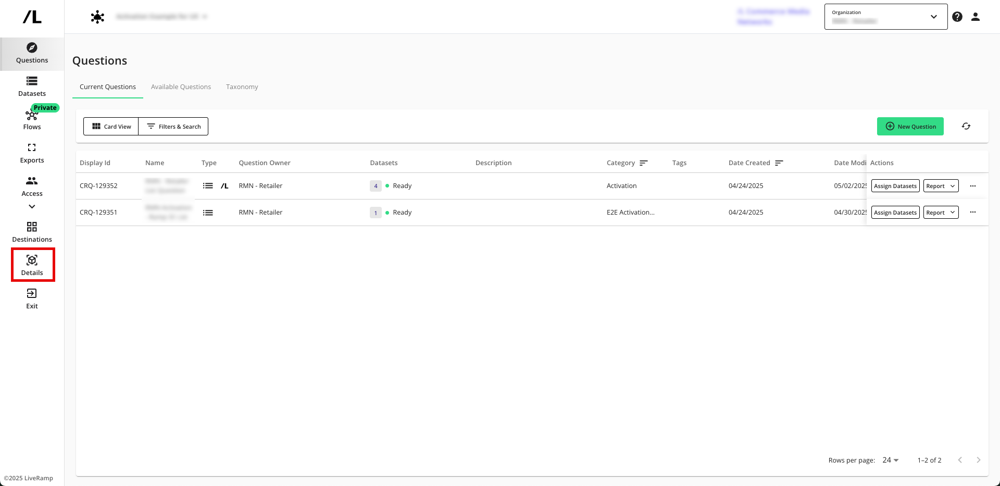The height and width of the screenshot is (486, 1000).
Task: Click the New Question button
Action: coord(910,127)
